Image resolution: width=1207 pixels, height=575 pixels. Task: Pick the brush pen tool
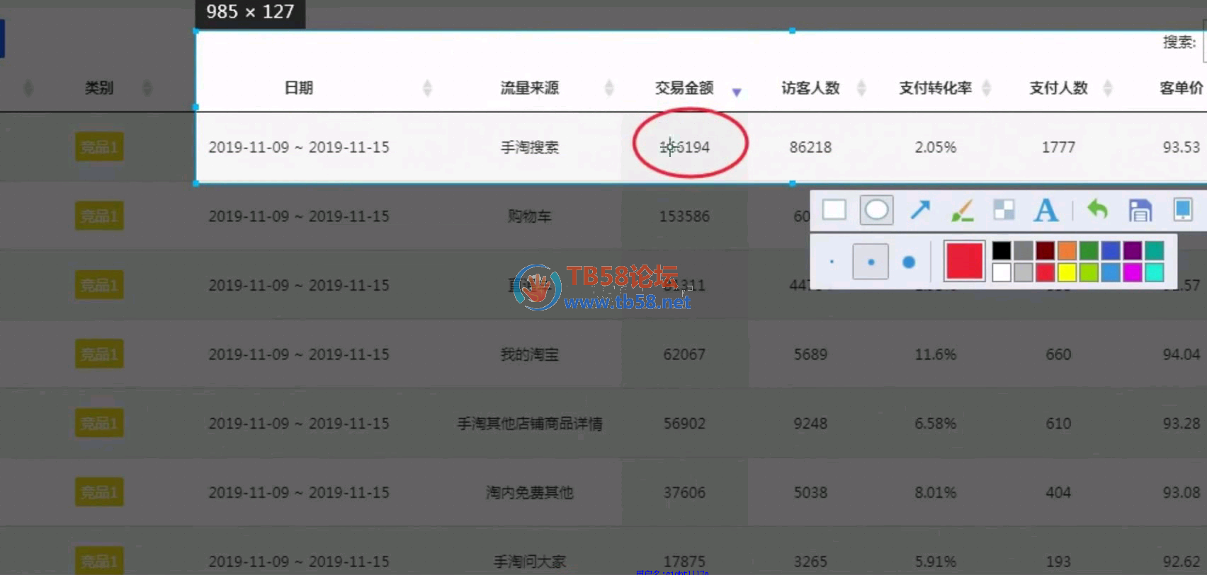962,210
